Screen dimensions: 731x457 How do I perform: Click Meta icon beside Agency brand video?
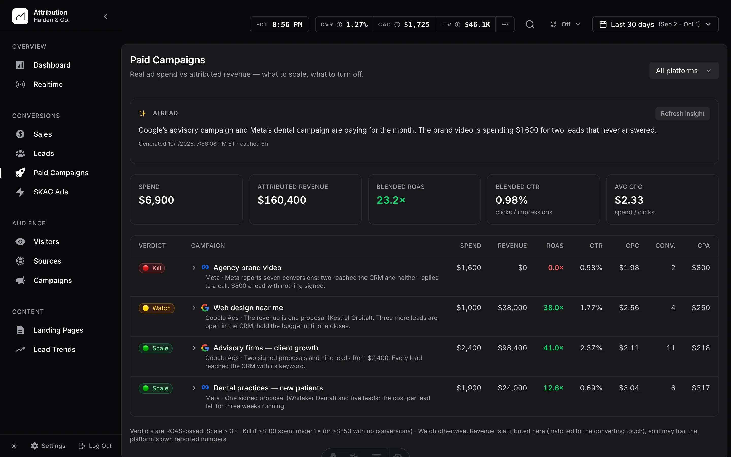205,267
